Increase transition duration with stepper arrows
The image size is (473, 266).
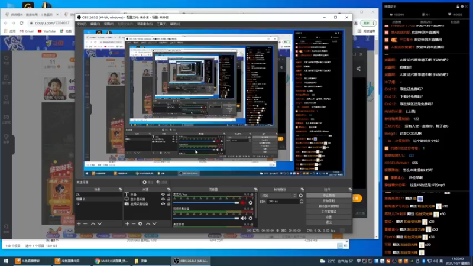click(x=302, y=201)
